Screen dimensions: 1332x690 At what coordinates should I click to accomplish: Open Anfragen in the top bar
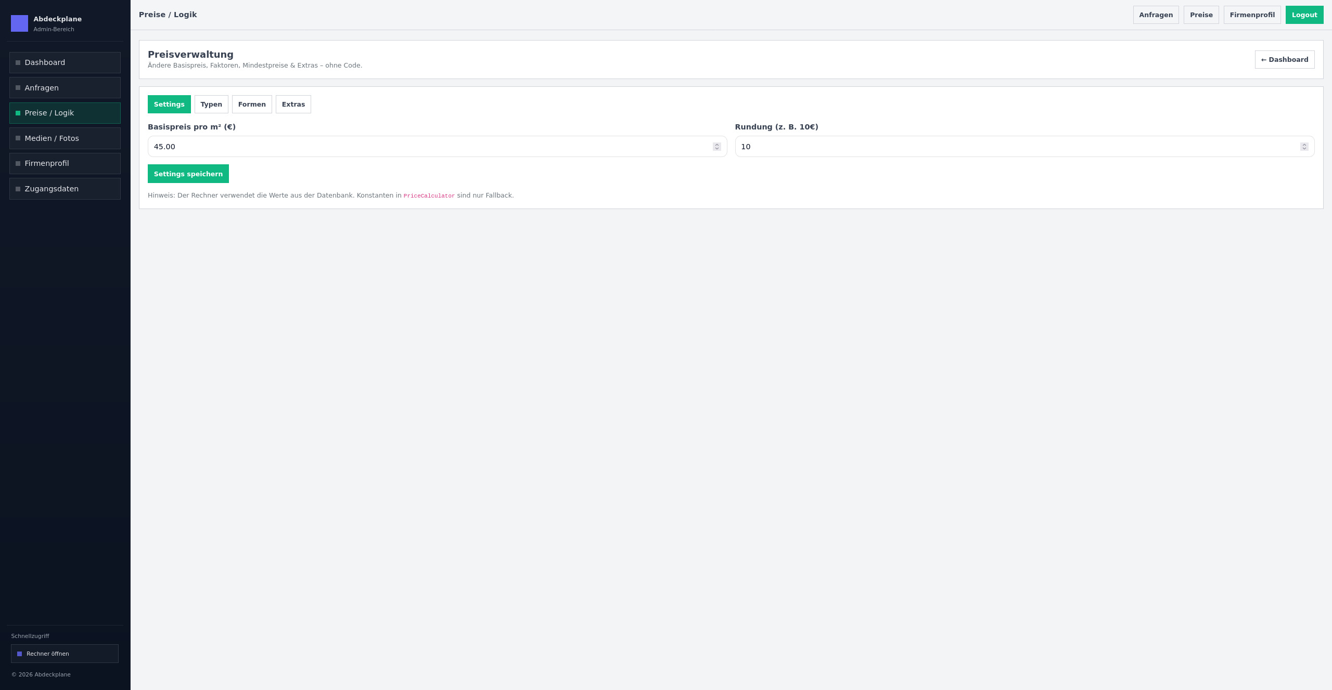point(1156,15)
